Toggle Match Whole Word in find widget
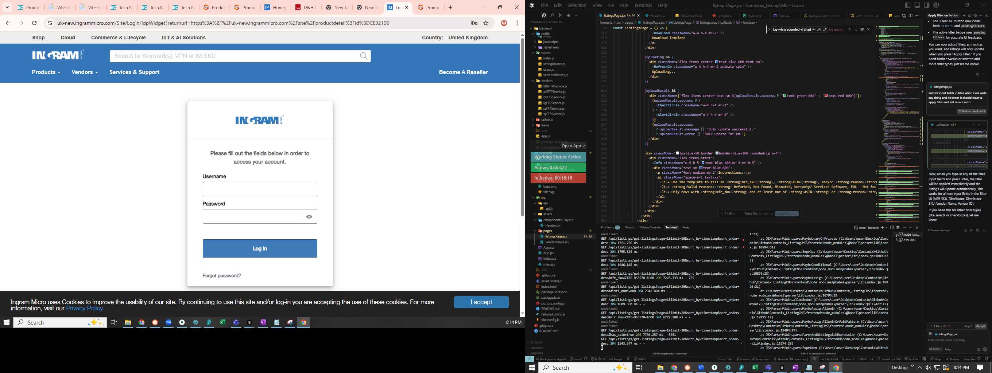 819,30
